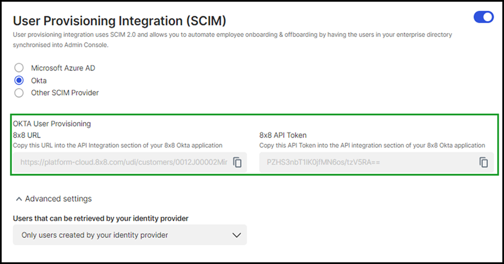Click the Other SCIM Provider label text
The height and width of the screenshot is (264, 504).
64,93
